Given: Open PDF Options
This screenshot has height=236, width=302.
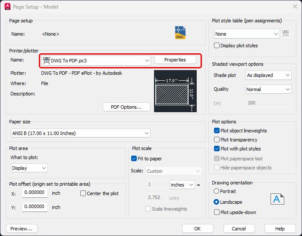Looking at the screenshot, I should (126, 107).
